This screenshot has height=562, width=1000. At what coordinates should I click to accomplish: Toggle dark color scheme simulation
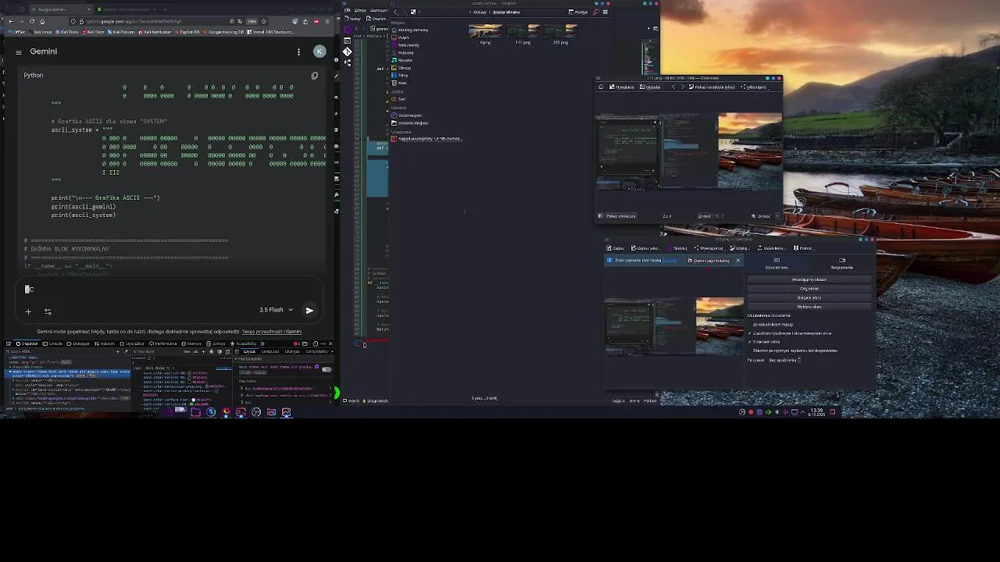point(220,352)
